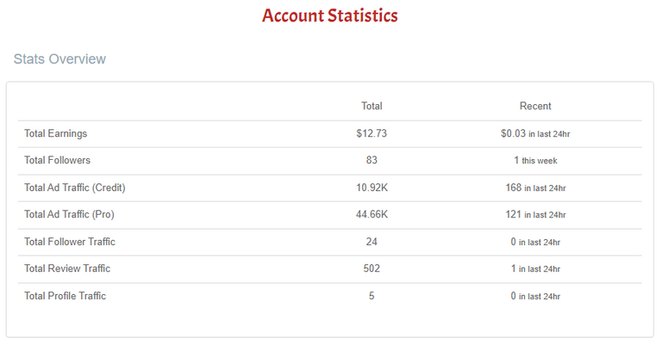Select the Total Review Traffic label

[67, 268]
